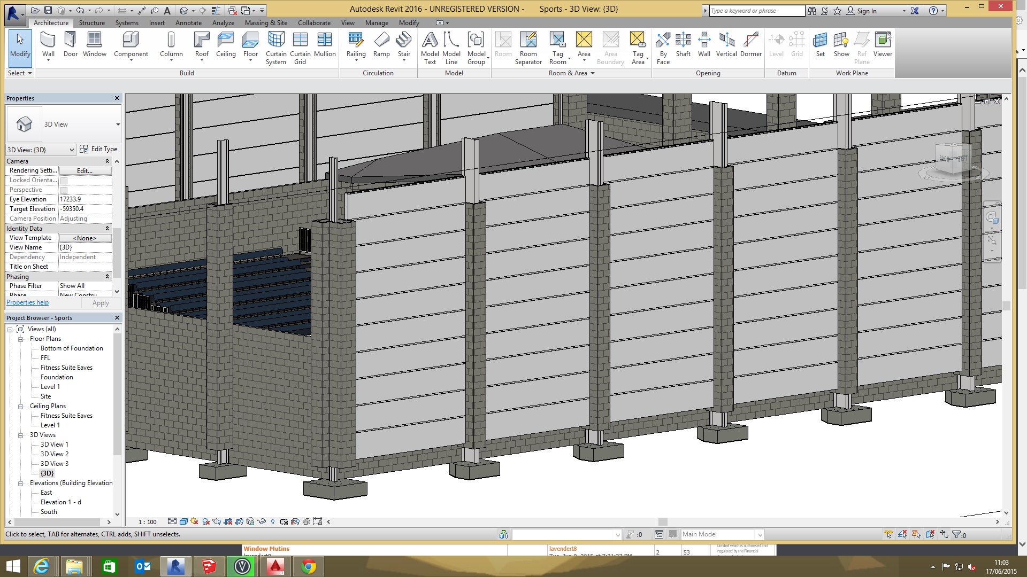Switch to the Structure ribbon tab
Image resolution: width=1027 pixels, height=577 pixels.
click(x=92, y=23)
